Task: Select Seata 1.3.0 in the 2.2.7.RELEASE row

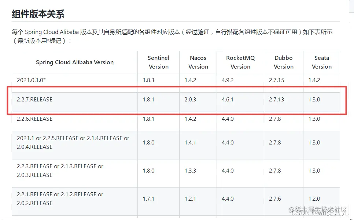Action: tap(314, 100)
